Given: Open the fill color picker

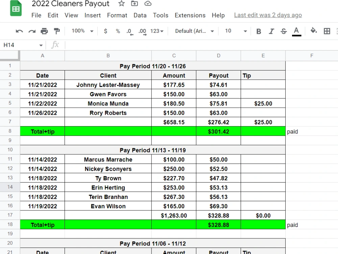Looking at the screenshot, I should [314, 31].
